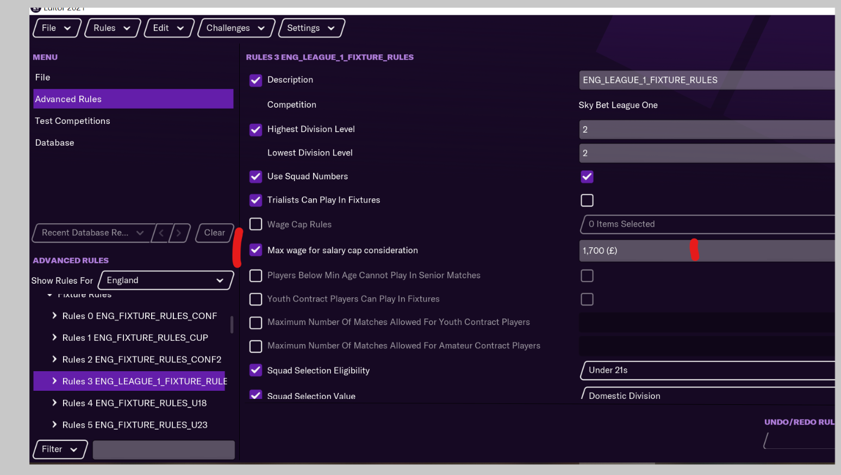Enable the Wage Cap Rules checkbox
Viewport: 841px width, 475px height.
[x=256, y=224]
